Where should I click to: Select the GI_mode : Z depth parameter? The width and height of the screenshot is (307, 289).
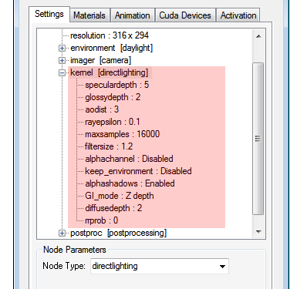(120, 196)
